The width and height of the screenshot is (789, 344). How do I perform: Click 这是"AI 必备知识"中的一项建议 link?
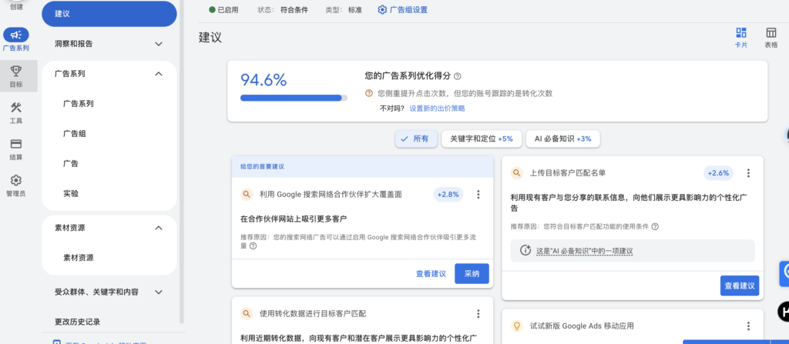pyautogui.click(x=584, y=250)
